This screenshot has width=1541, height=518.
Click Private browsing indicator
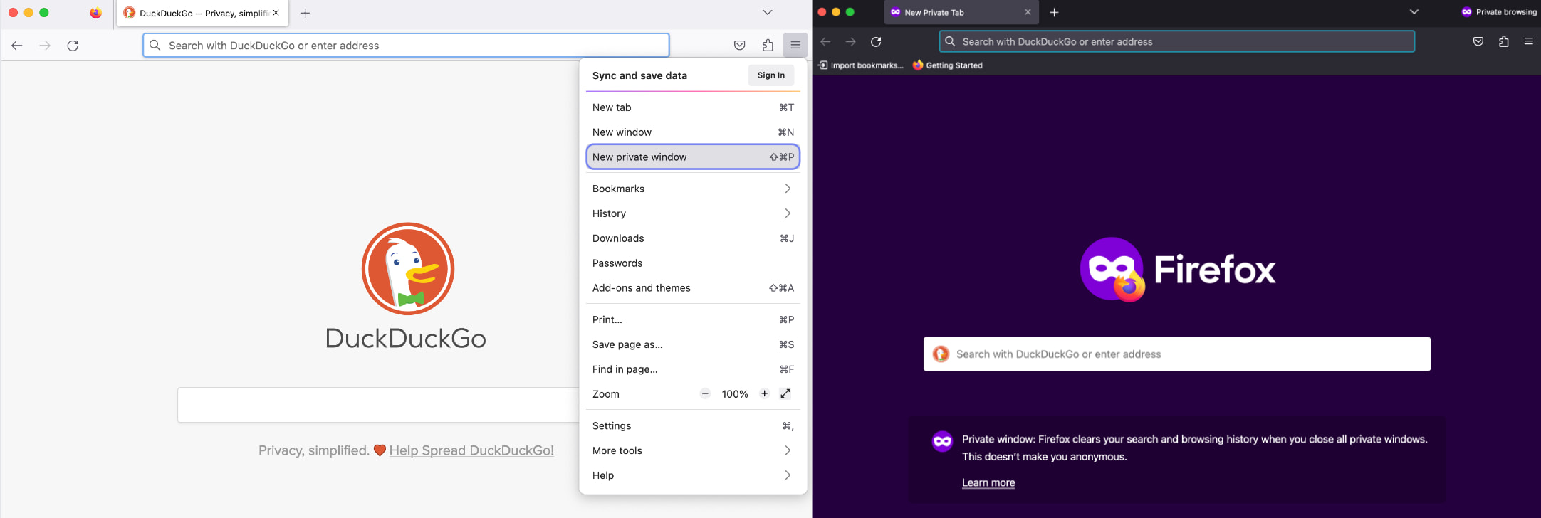(x=1499, y=12)
